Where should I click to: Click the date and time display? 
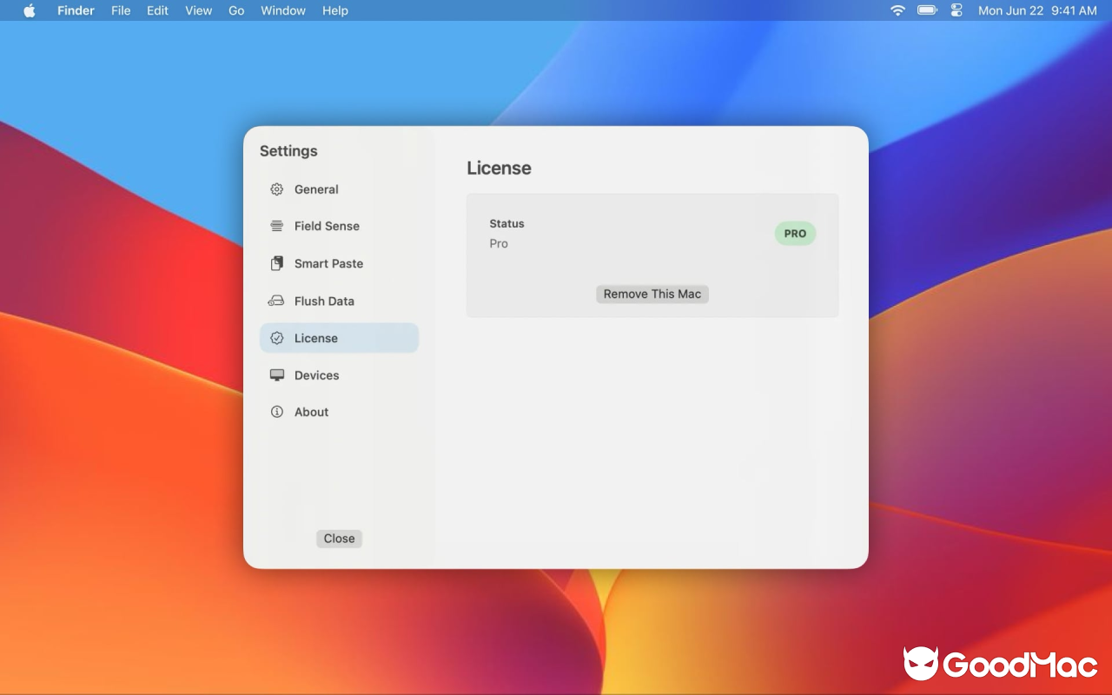[1037, 10]
